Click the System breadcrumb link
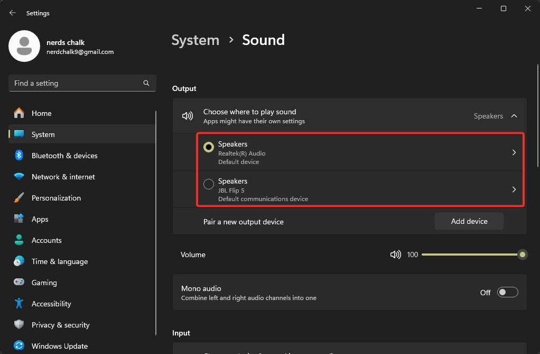The height and width of the screenshot is (354, 540). 195,40
